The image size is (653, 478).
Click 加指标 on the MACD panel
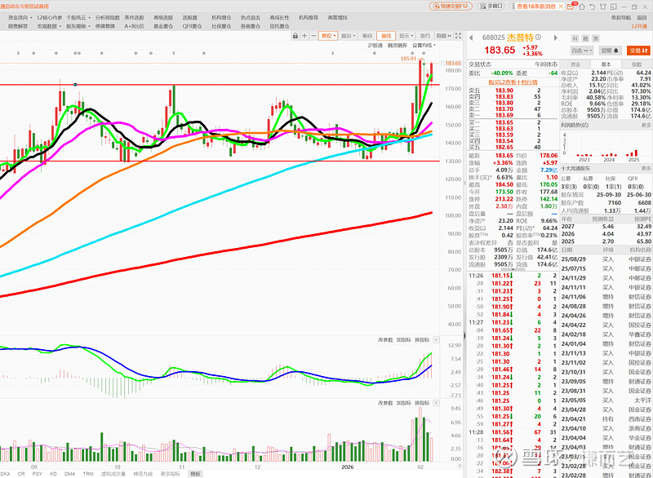tap(403, 340)
